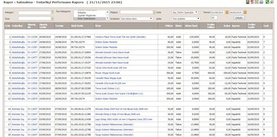Click stock code 01.150.07.05.21239
The image size is (277, 137).
(x=81, y=94)
